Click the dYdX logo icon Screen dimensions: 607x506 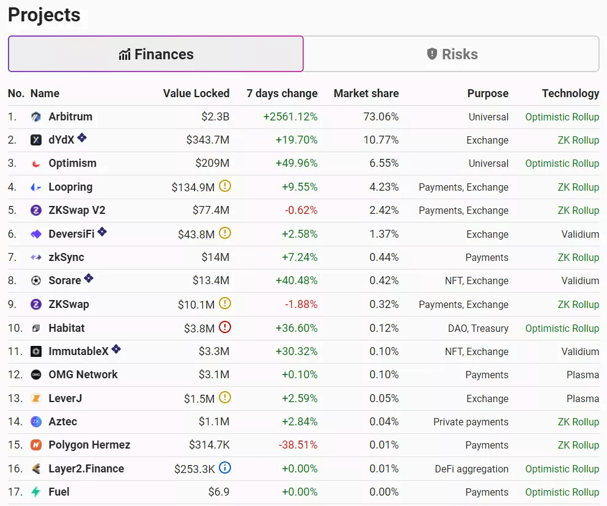coord(36,140)
